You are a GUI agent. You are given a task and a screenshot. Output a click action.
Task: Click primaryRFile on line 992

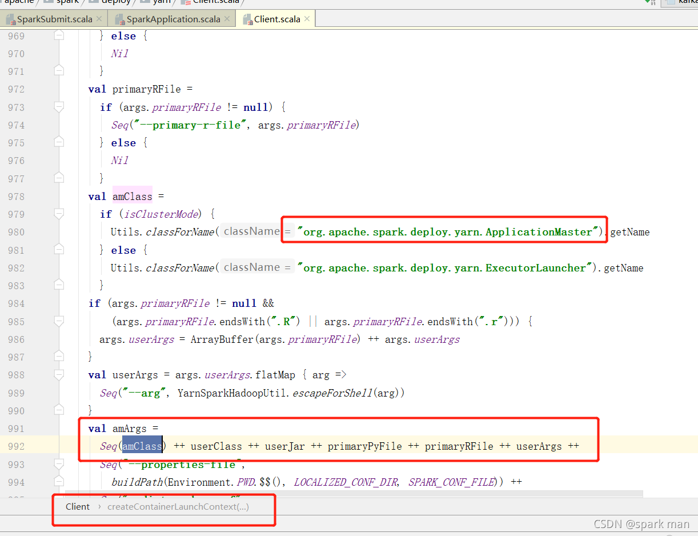[x=459, y=446]
